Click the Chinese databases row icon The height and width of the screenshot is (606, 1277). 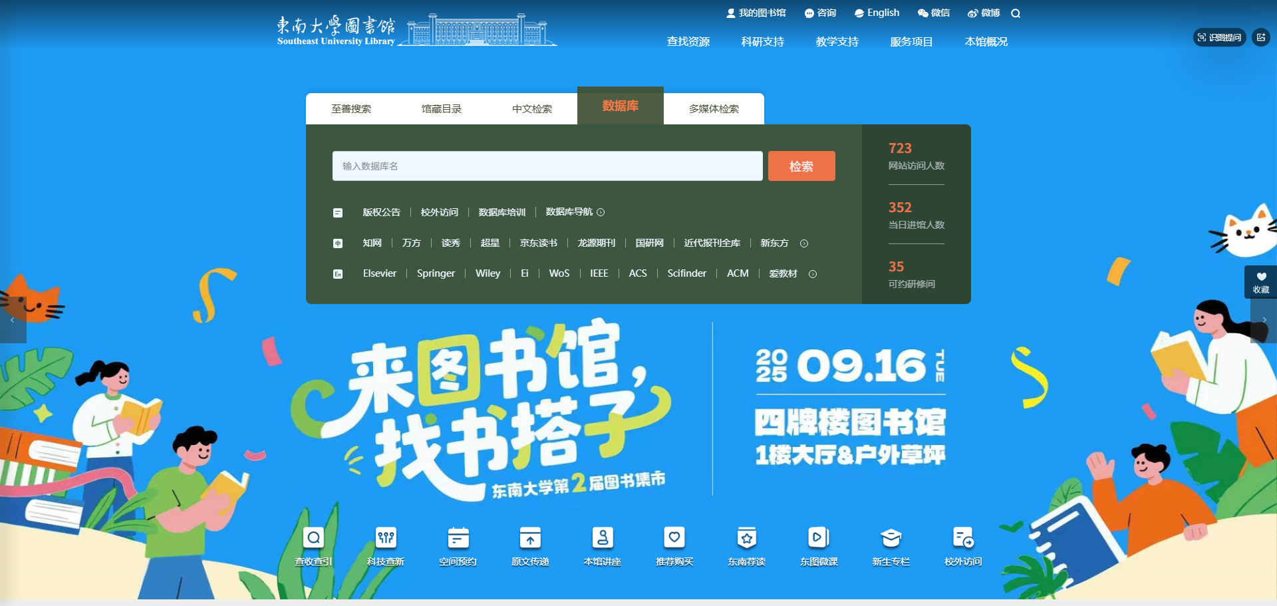(x=338, y=243)
